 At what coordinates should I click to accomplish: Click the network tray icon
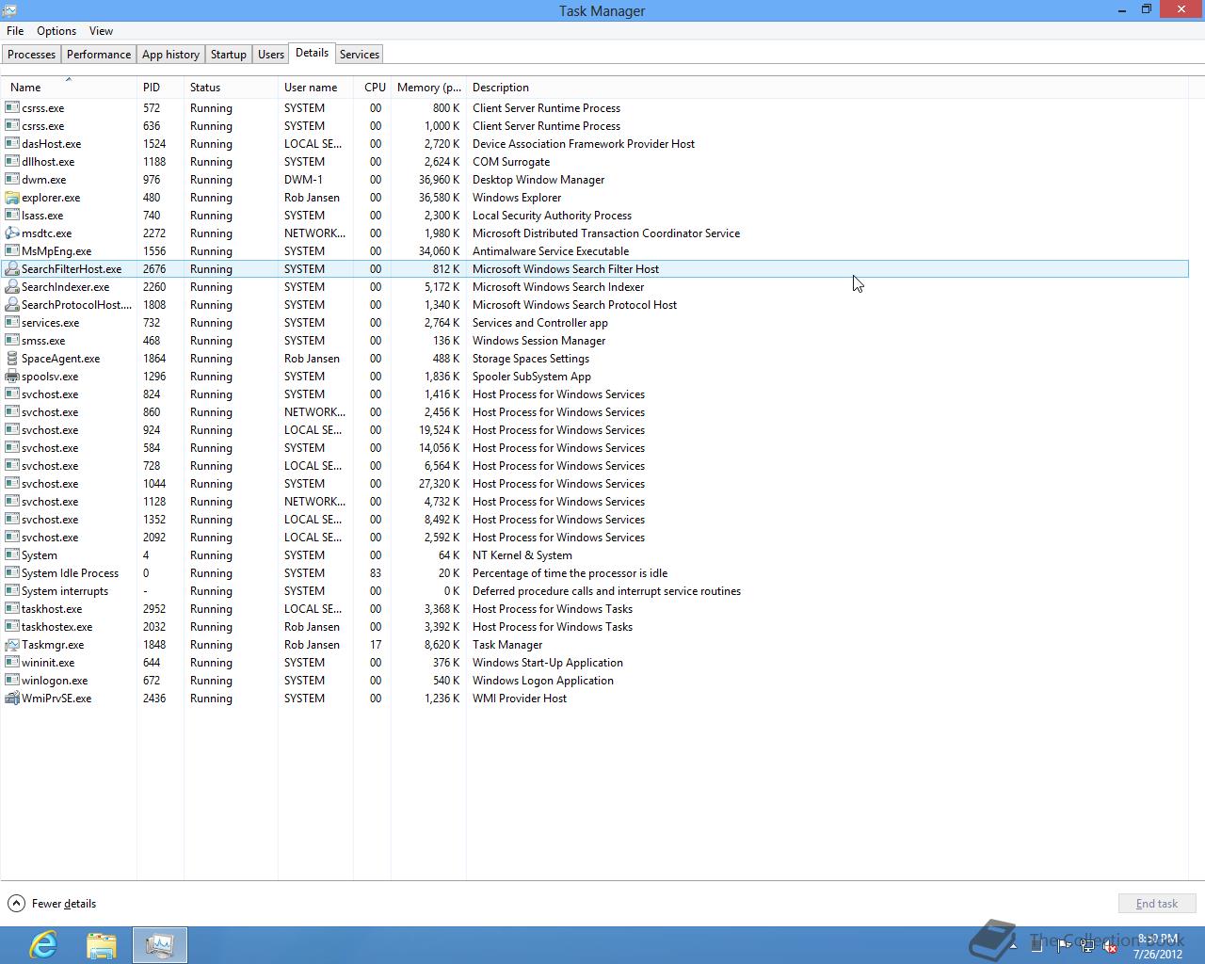click(1086, 946)
